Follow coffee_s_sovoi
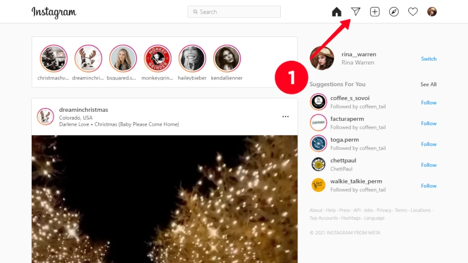 428,102
